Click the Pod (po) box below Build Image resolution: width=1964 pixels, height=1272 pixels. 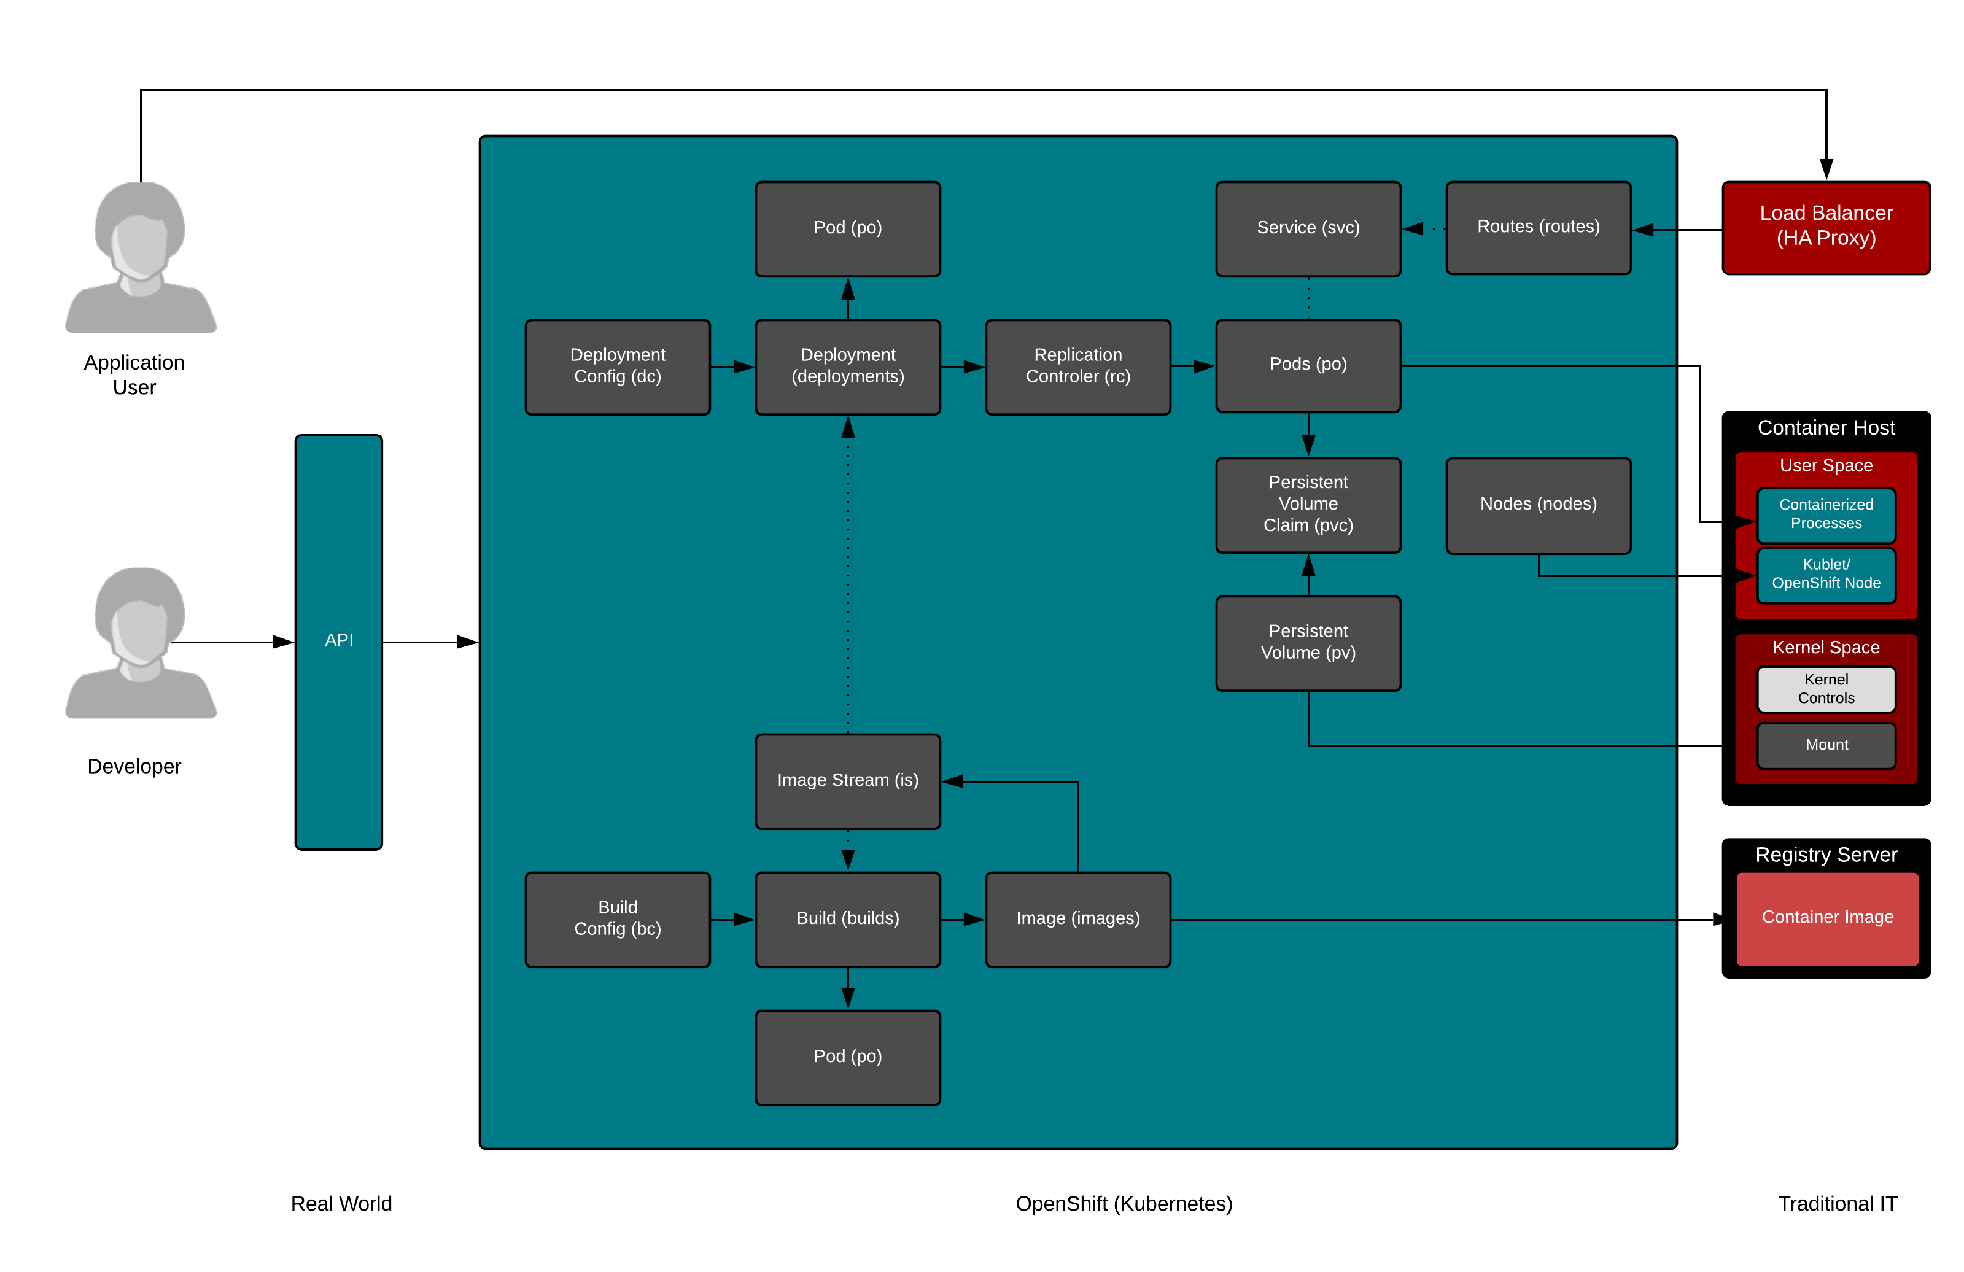tap(848, 1058)
